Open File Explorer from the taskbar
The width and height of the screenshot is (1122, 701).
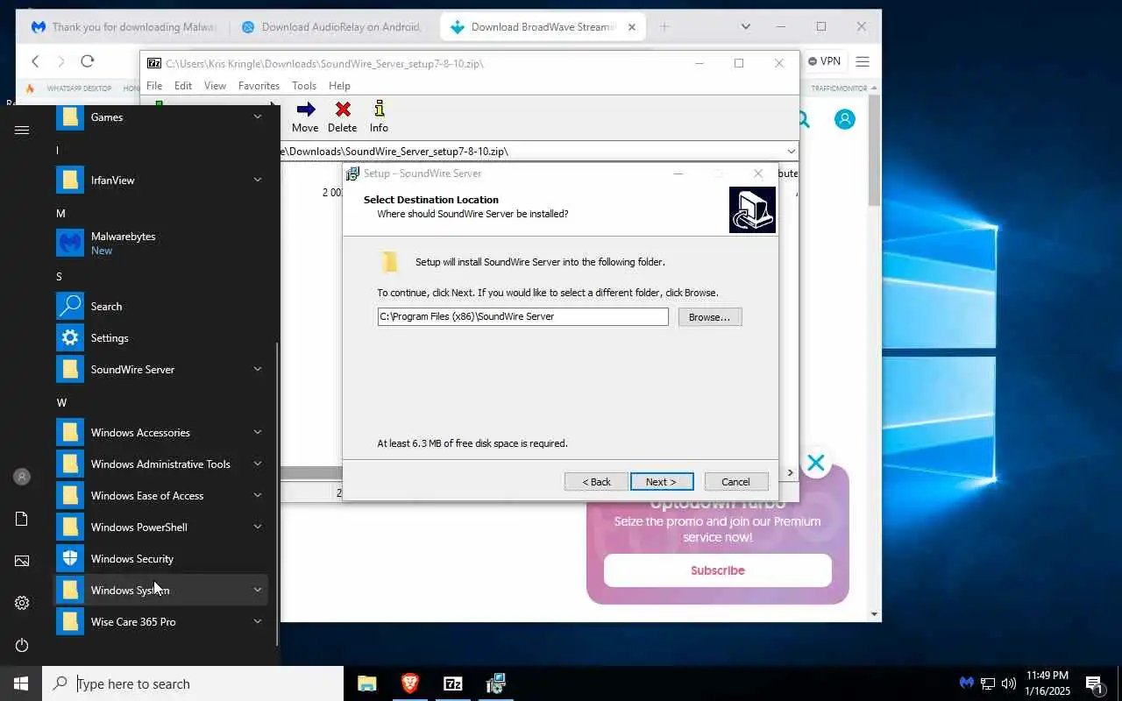[x=367, y=683]
